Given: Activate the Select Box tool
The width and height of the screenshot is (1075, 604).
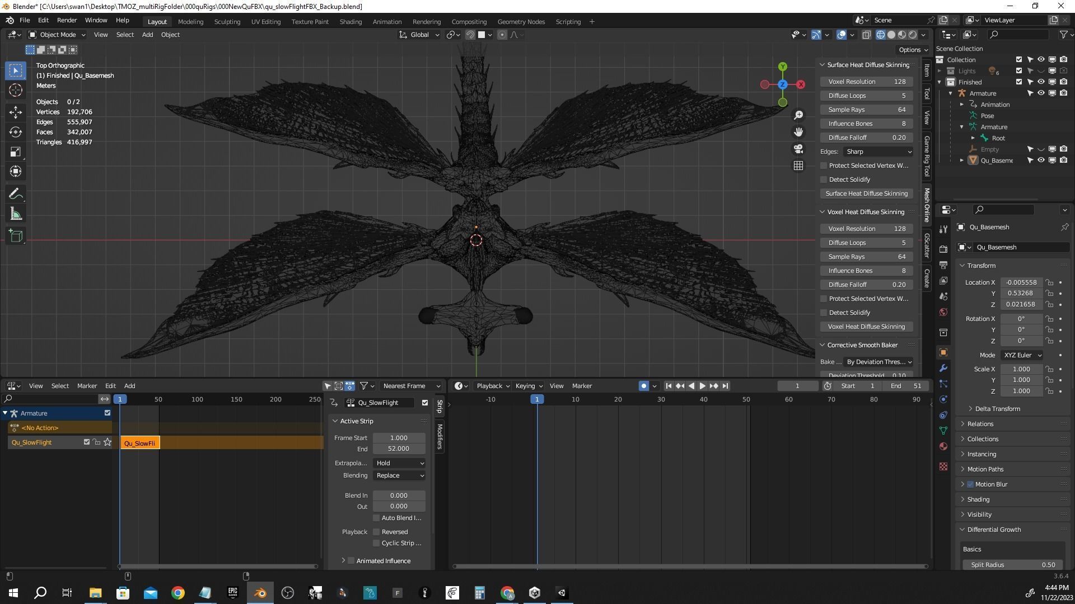Looking at the screenshot, I should click(x=16, y=70).
